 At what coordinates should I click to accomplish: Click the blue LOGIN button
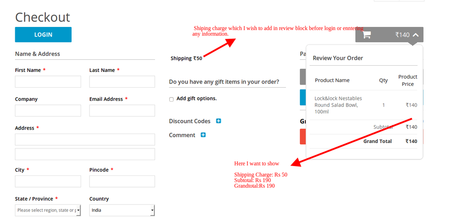click(43, 35)
